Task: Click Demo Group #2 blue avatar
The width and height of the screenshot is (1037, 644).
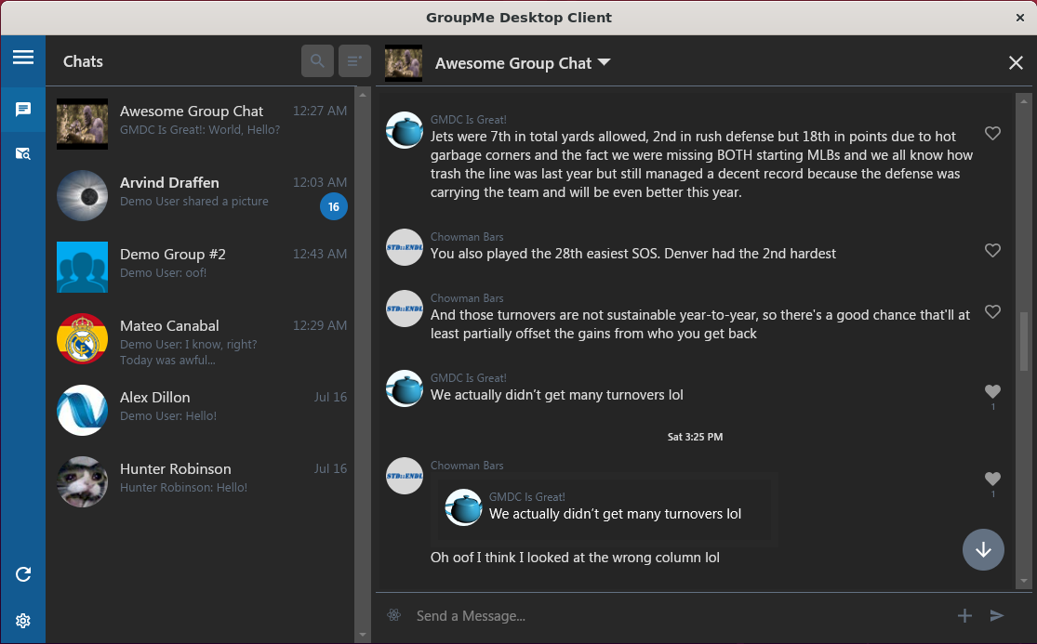Action: (x=82, y=267)
